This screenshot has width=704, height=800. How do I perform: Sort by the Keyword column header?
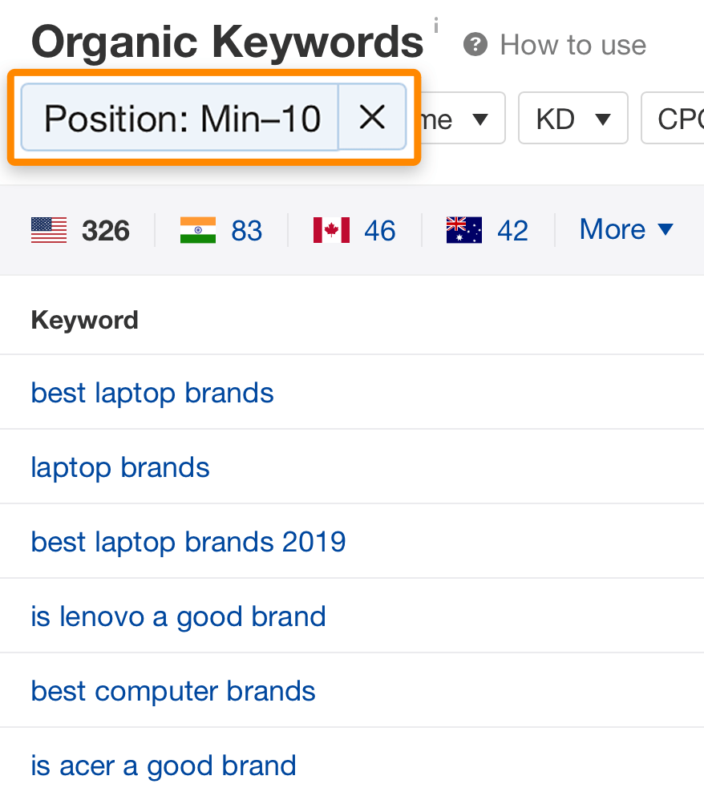tap(84, 320)
